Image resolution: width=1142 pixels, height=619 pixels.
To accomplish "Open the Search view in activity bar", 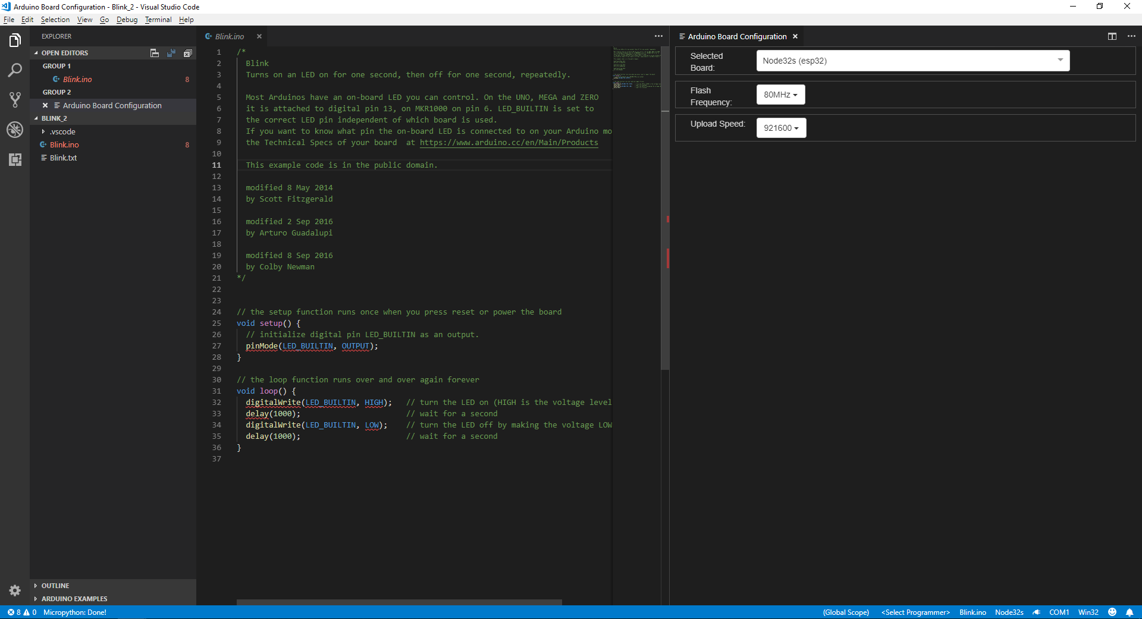I will 15,70.
